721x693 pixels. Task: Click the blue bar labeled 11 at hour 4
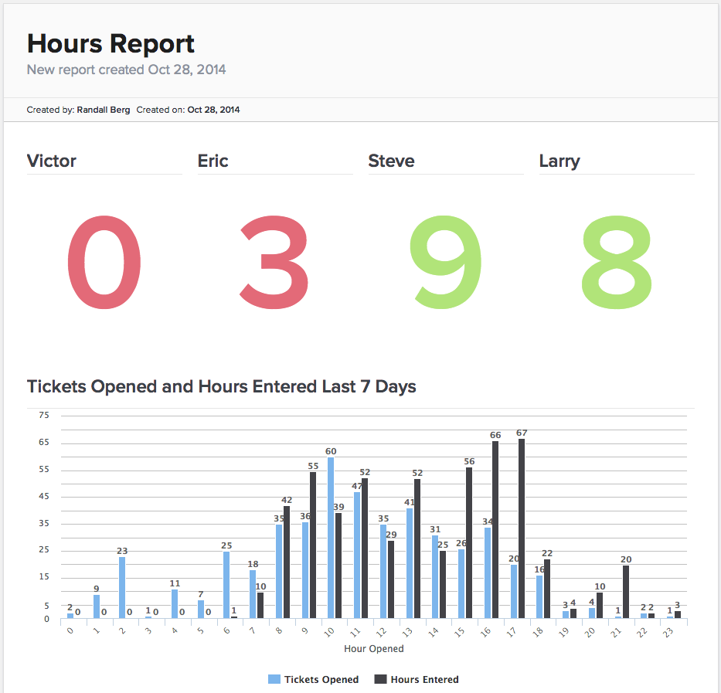175,604
